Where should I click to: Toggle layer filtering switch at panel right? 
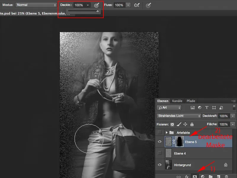click(234, 107)
